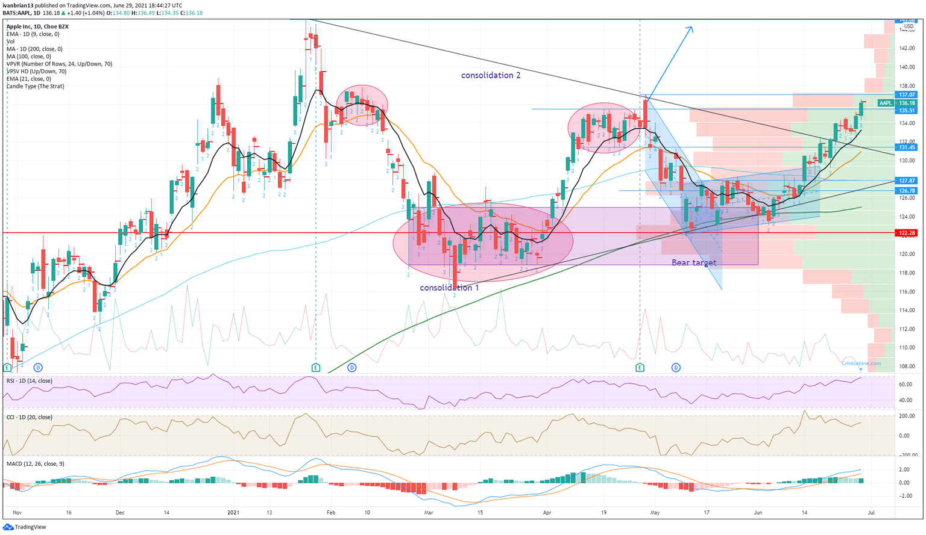Select the 'MACD (12, 26, close, 9)' pane label
Screen dimensions: 926x535
click(35, 464)
